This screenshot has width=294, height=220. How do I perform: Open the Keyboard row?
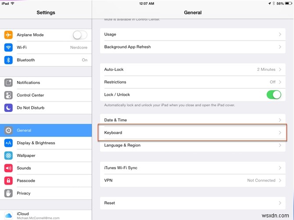[193, 133]
